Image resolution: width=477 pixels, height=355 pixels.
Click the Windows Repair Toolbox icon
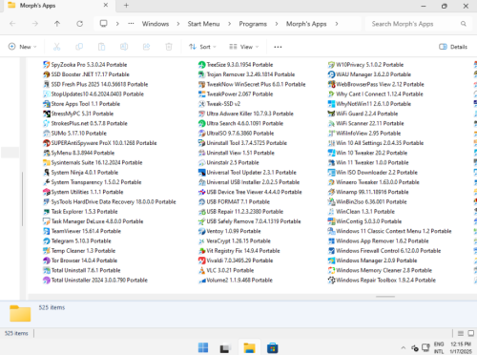pyautogui.click(x=331, y=281)
